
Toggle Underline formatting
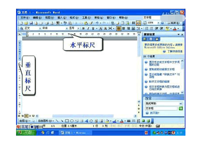point(93,28)
